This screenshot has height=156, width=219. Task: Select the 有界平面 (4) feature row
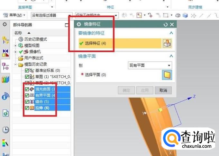52,96
